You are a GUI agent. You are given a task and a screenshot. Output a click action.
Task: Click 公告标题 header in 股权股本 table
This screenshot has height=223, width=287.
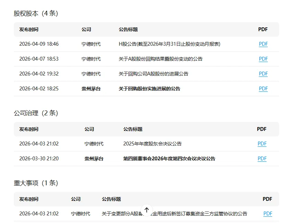(x=128, y=29)
